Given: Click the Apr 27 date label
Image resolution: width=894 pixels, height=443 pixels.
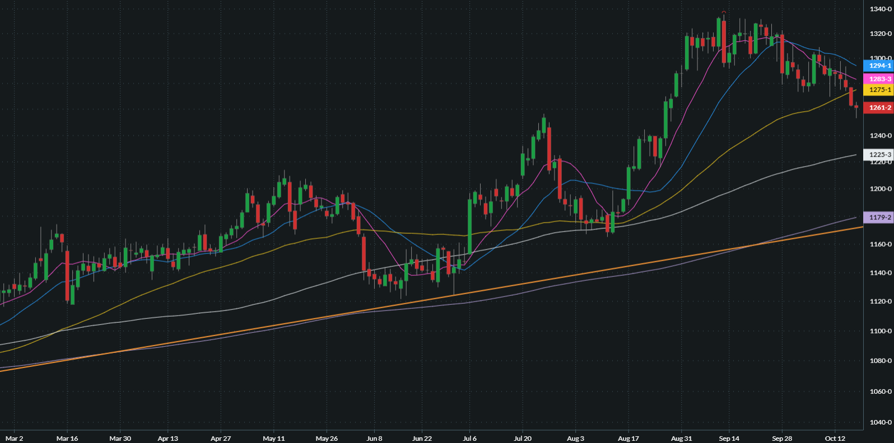Looking at the screenshot, I should click(x=221, y=439).
